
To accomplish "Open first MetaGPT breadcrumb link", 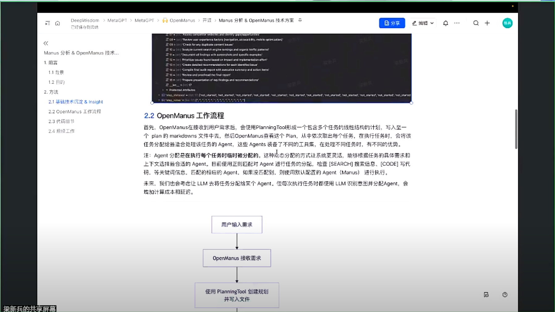I will coord(117,20).
